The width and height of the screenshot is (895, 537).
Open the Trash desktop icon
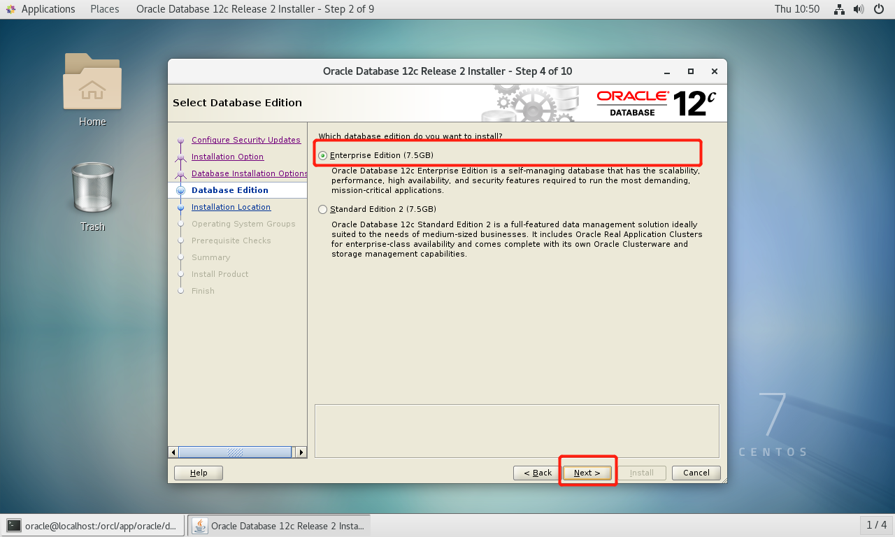(92, 187)
